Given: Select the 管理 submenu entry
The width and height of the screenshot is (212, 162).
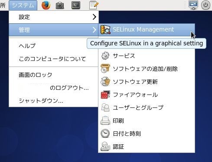Looking at the screenshot, I should 54,30.
